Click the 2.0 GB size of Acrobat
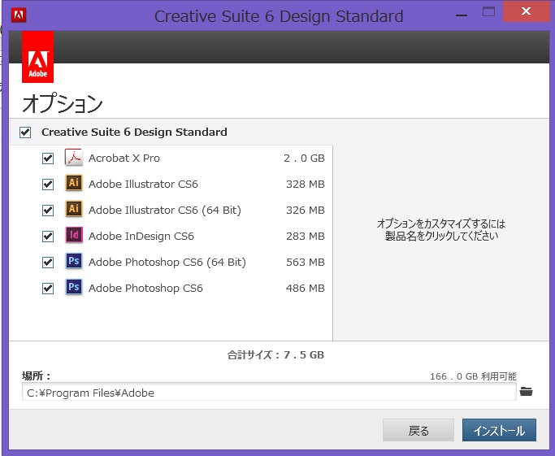This screenshot has width=555, height=456. [304, 158]
